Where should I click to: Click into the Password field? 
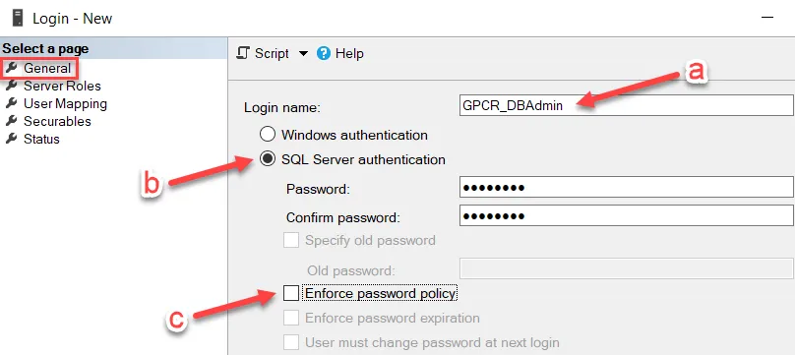coord(626,187)
